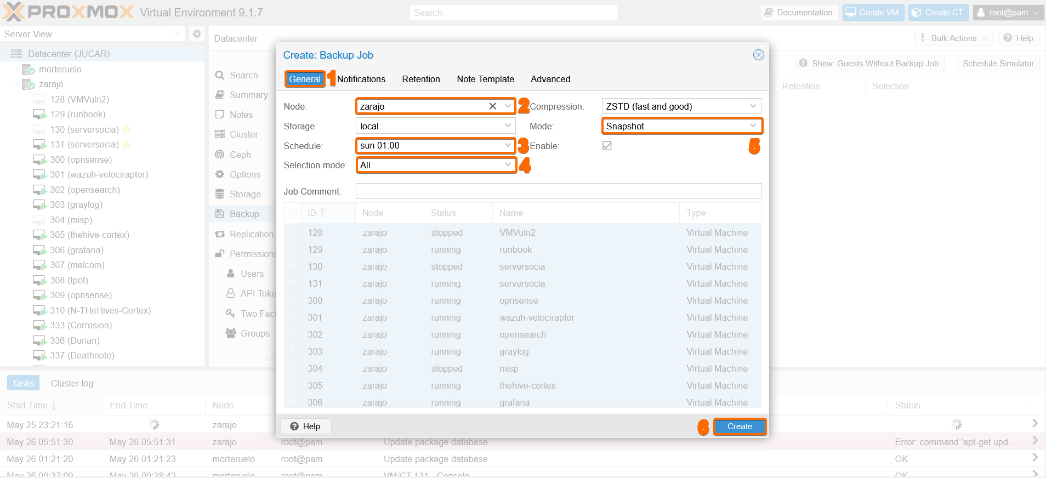Click the top Search input field
The height and width of the screenshot is (478, 1046).
point(514,13)
